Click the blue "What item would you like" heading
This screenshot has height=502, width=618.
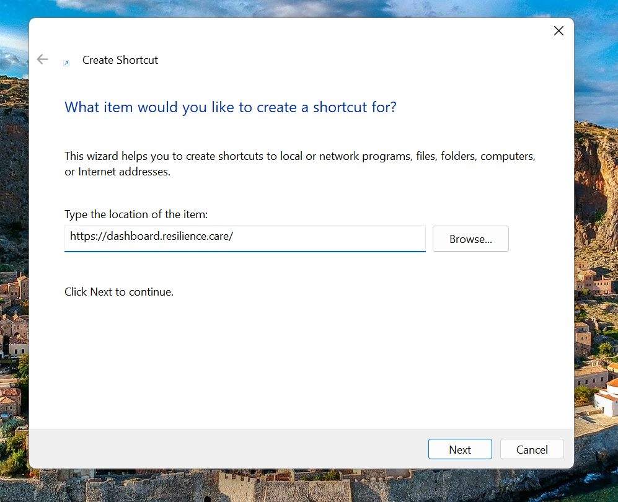pyautogui.click(x=230, y=107)
